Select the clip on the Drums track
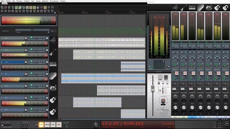 point(121,90)
